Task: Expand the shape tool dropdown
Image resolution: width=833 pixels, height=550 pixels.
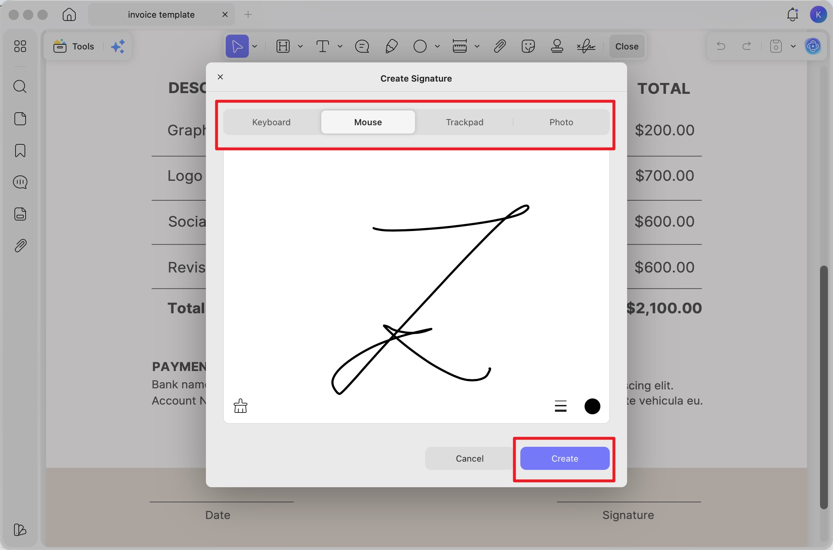Action: coord(437,46)
